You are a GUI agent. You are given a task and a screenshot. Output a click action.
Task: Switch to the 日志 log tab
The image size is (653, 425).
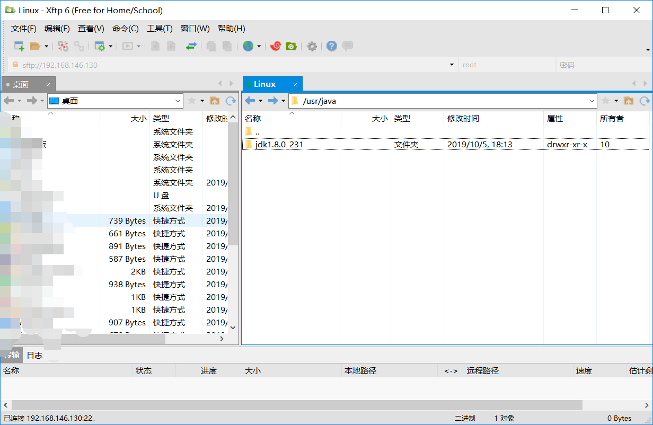(34, 356)
